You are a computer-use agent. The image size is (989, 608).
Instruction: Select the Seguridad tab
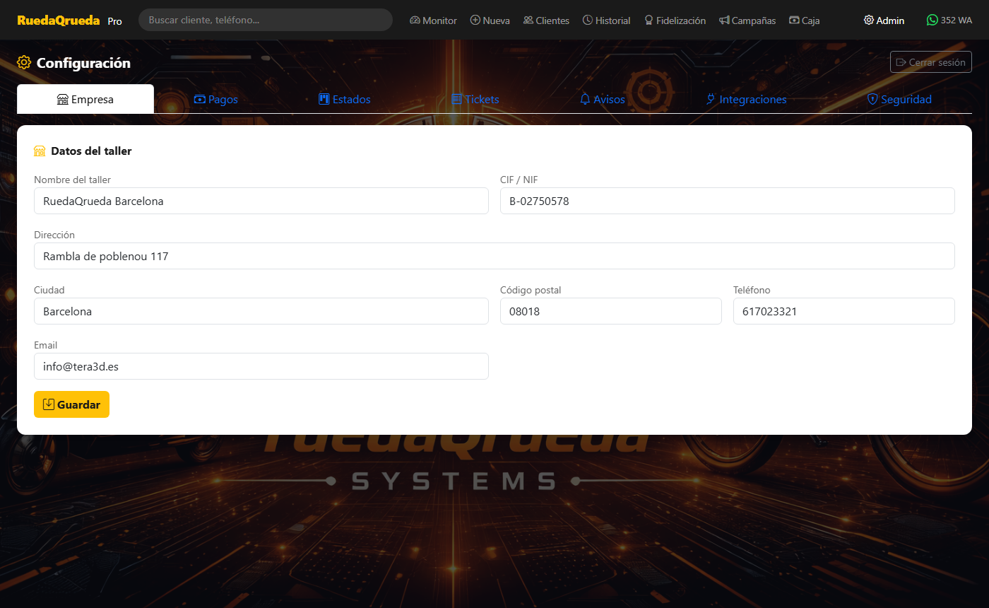(x=899, y=99)
